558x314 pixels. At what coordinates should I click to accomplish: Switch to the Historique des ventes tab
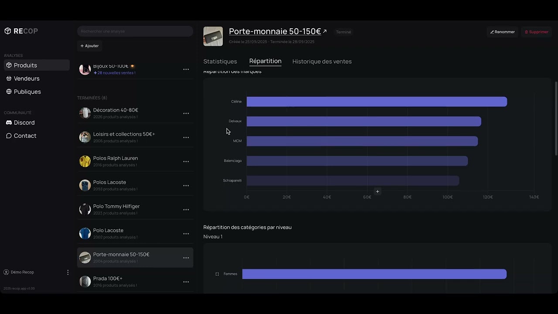click(x=322, y=61)
